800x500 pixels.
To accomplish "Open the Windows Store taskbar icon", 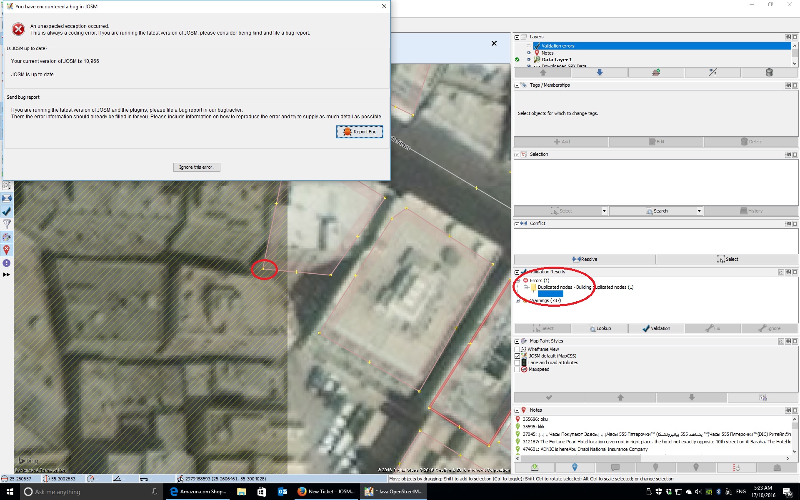I will click(x=262, y=492).
